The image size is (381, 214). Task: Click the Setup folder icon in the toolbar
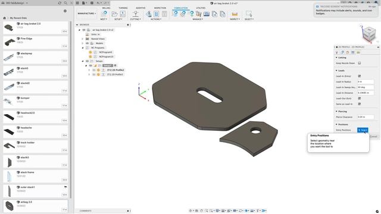(114, 14)
